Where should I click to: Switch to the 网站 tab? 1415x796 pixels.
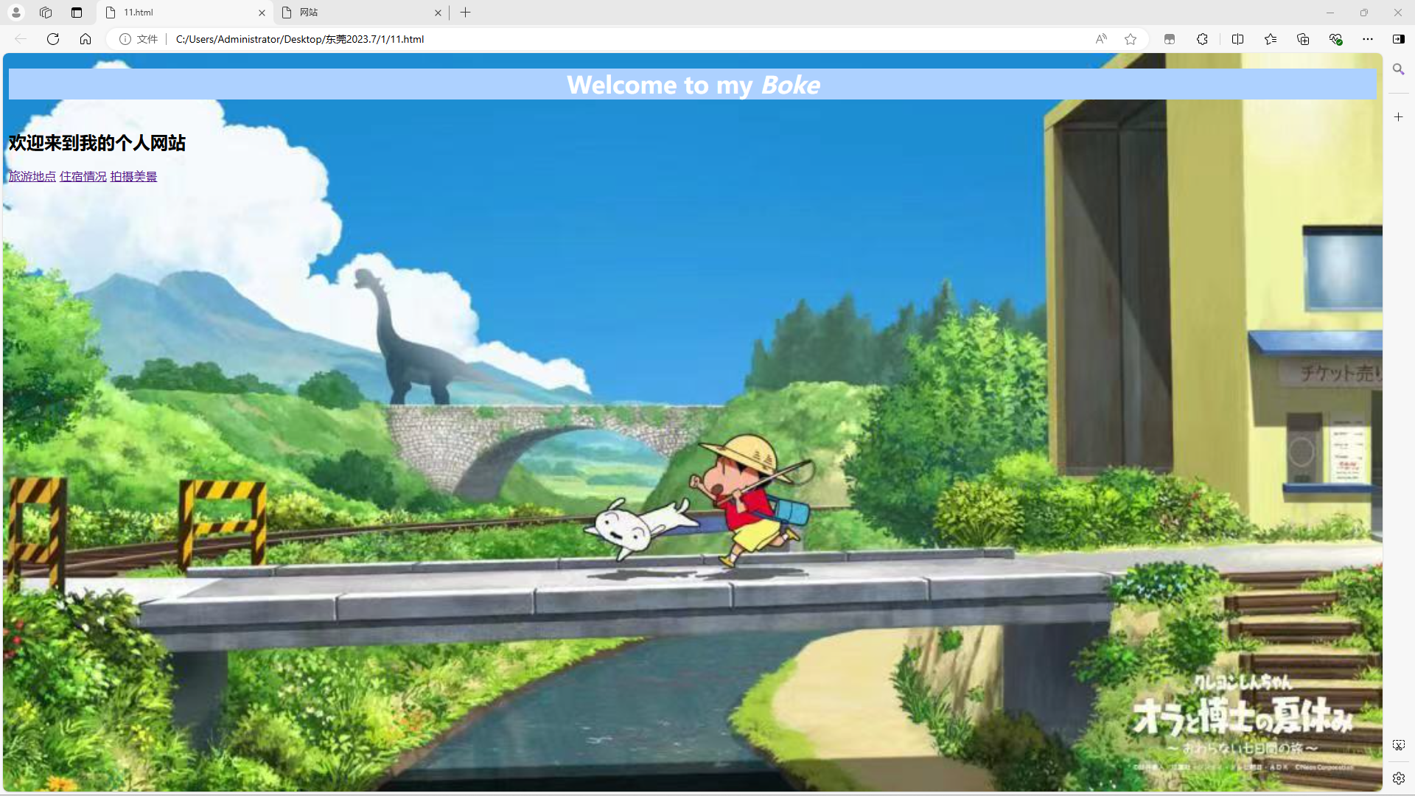click(x=361, y=13)
